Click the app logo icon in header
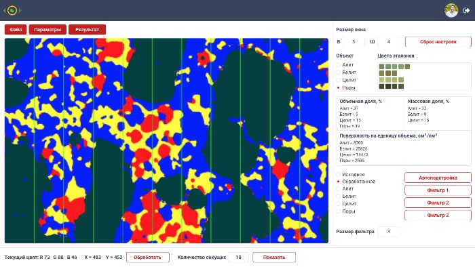The image size is (475, 267). tap(12, 11)
